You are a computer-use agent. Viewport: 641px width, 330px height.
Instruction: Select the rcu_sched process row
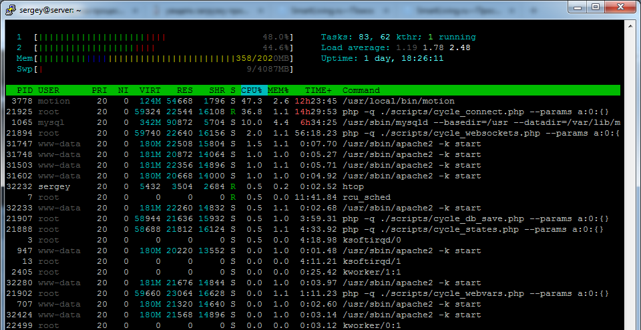[314, 198]
